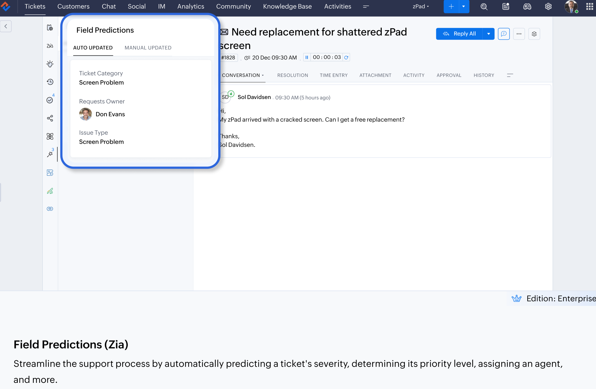This screenshot has height=389, width=596.
Task: Expand the blue plus button dropdown arrow
Action: point(464,6)
